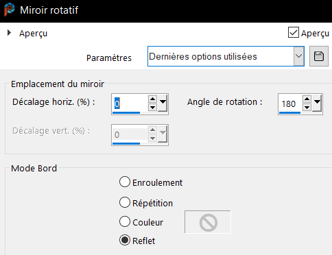Click the save preset floppy disk icon

[319, 56]
